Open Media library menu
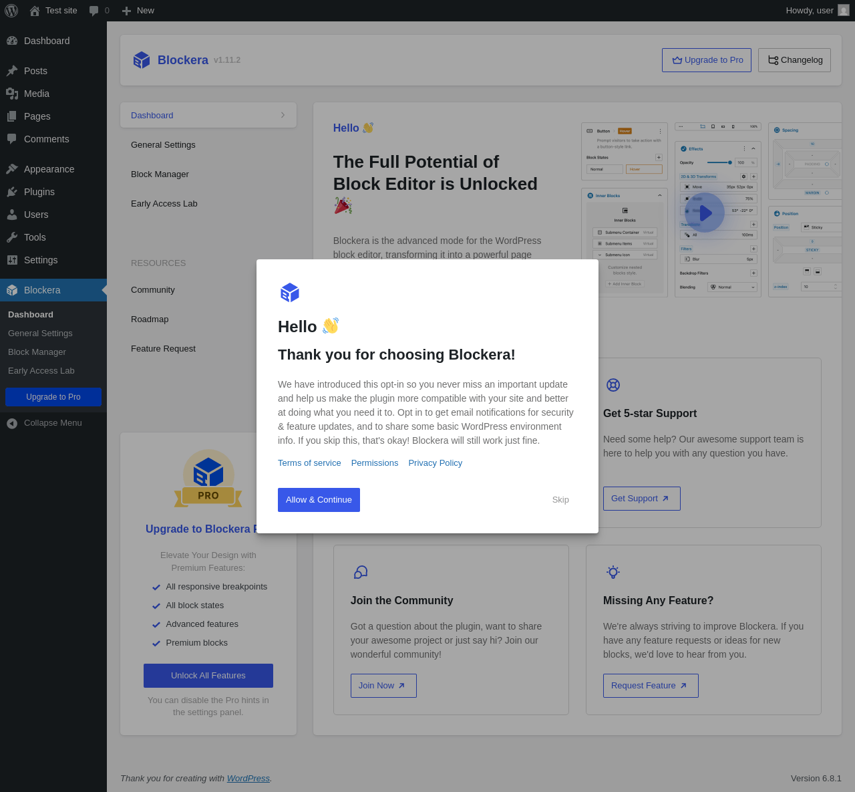This screenshot has width=855, height=792. coord(53,94)
